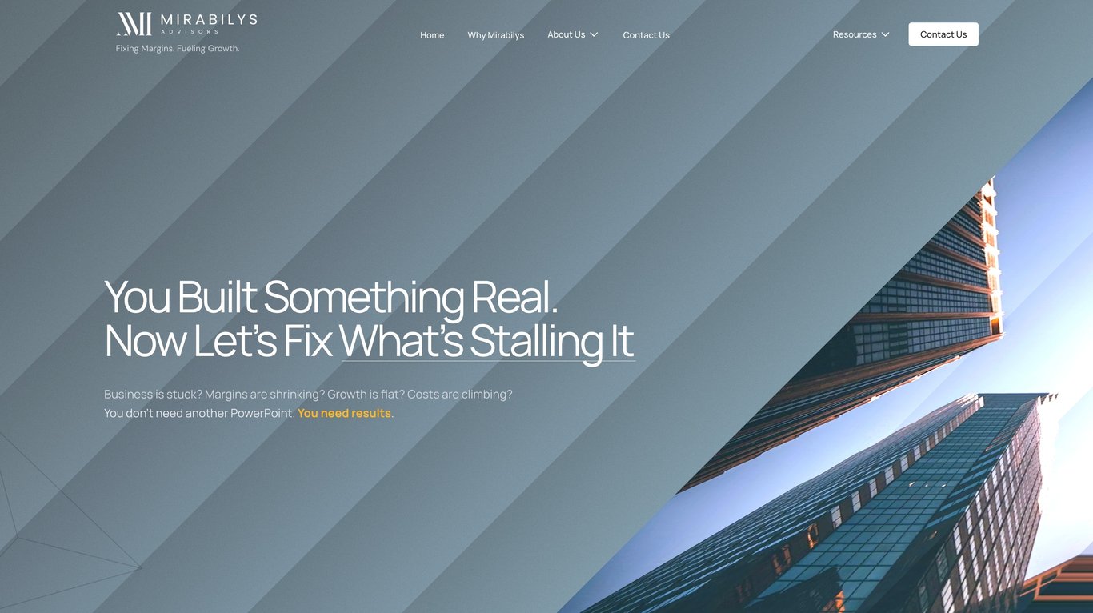Viewport: 1093px width, 613px height.
Task: Click the headline You Built Something Real.
Action: 331,297
